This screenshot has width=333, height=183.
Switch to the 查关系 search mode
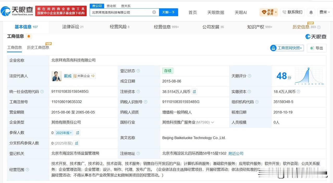click(x=126, y=6)
